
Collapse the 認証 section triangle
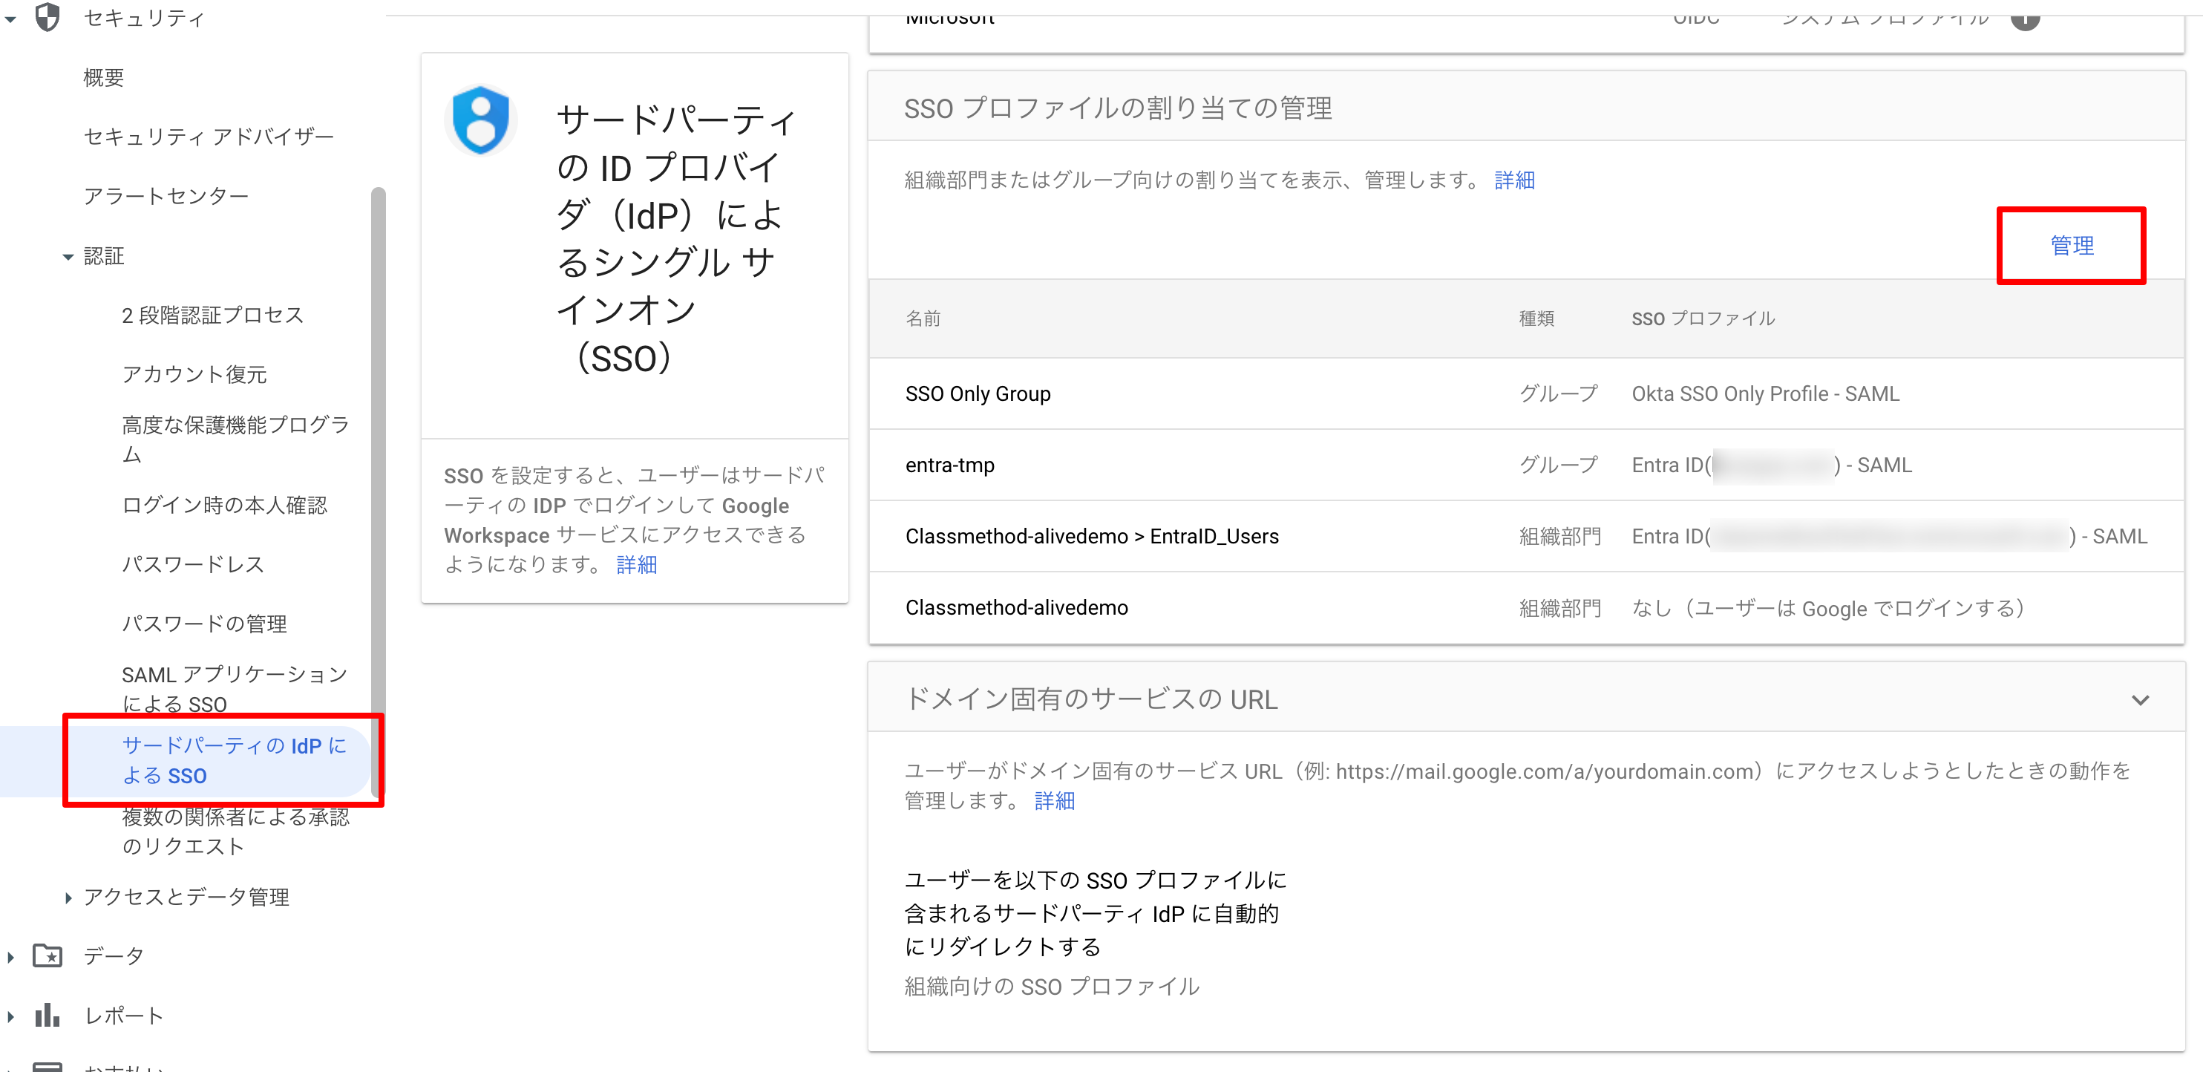pos(67,256)
